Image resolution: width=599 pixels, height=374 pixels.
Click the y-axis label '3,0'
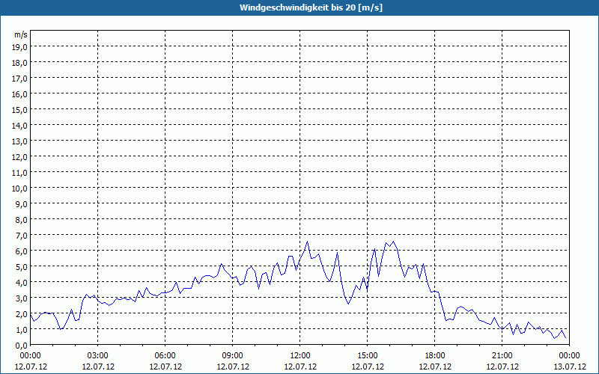point(22,298)
